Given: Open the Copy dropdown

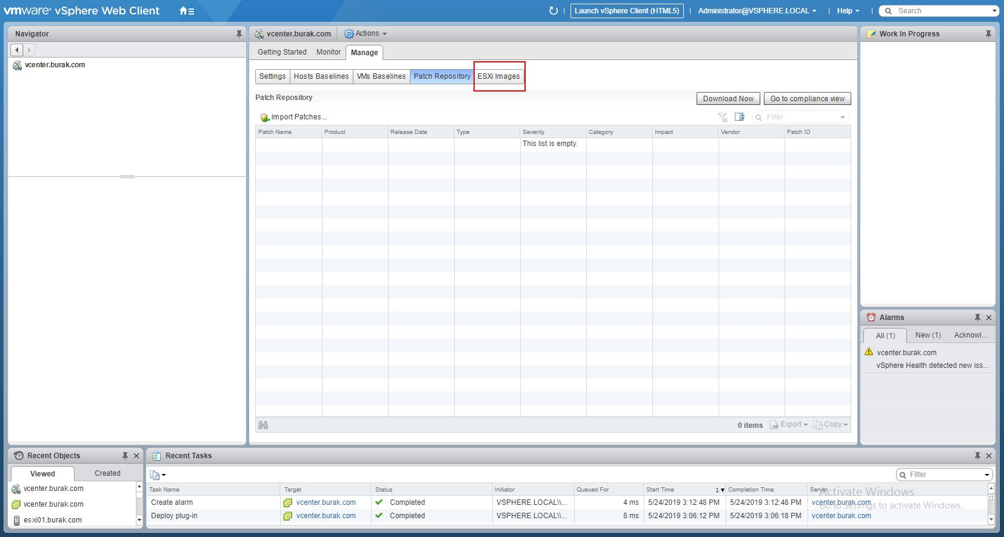Looking at the screenshot, I should [x=831, y=425].
